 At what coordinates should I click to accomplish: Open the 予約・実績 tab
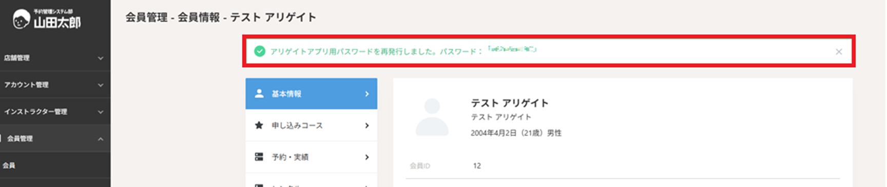pos(311,157)
